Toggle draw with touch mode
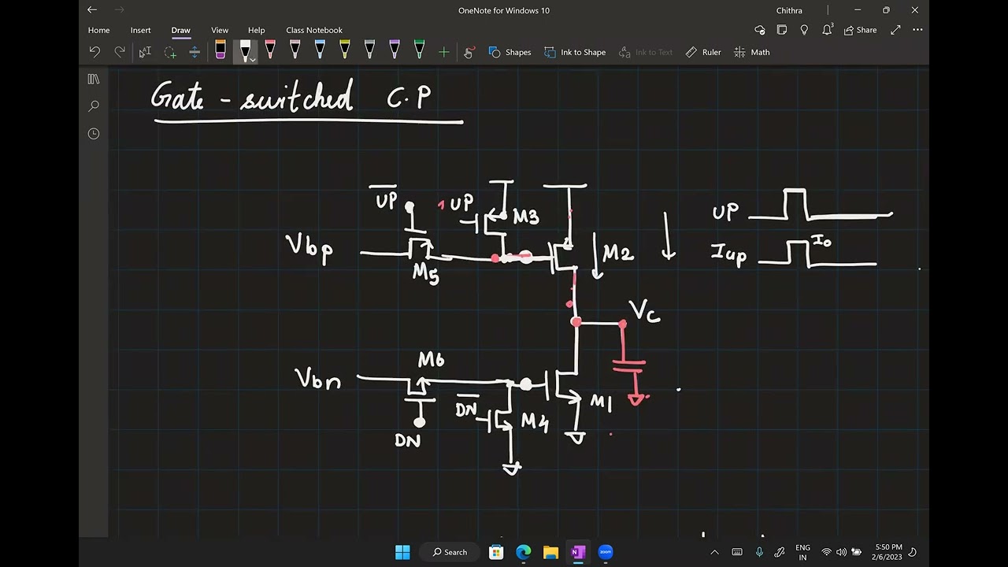This screenshot has width=1008, height=567. (x=469, y=52)
